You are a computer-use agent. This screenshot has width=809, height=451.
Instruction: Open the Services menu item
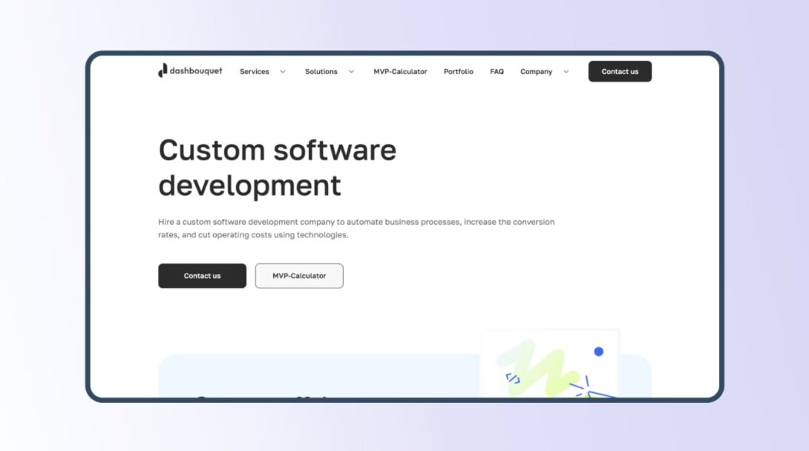click(x=254, y=72)
